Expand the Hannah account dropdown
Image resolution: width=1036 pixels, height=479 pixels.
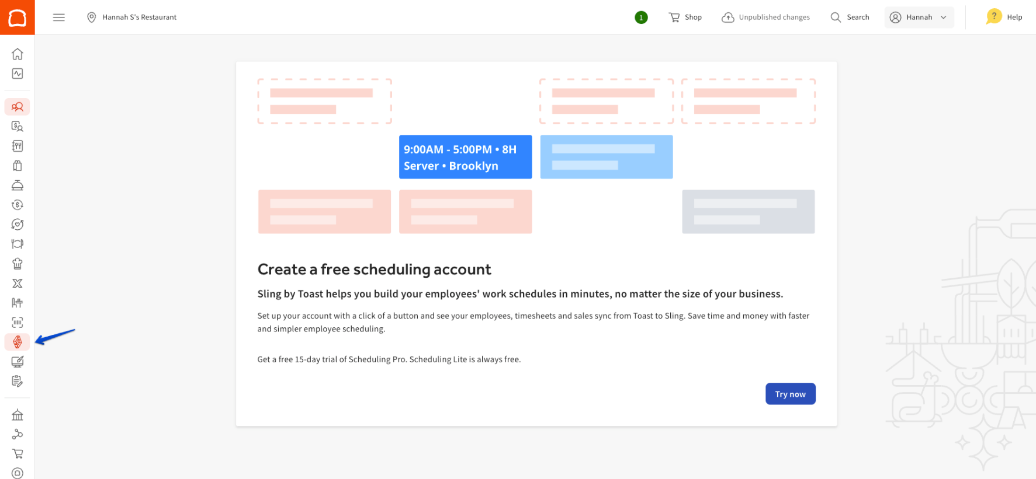point(919,18)
